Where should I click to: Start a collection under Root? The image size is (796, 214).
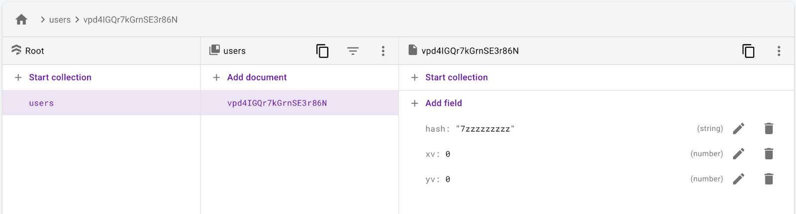click(x=60, y=77)
